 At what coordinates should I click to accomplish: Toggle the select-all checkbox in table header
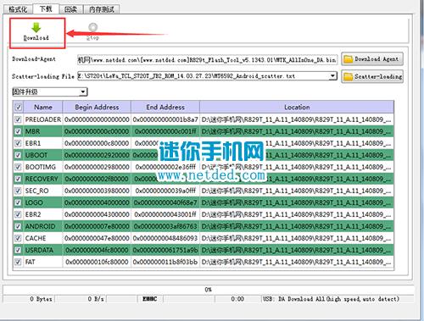point(19,108)
